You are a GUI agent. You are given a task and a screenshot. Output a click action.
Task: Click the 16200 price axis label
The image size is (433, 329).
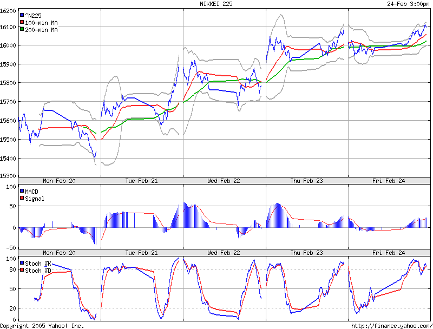[8, 11]
